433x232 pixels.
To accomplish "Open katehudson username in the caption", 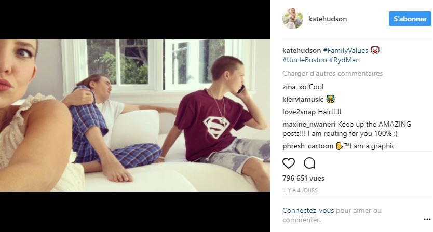I will 302,50.
